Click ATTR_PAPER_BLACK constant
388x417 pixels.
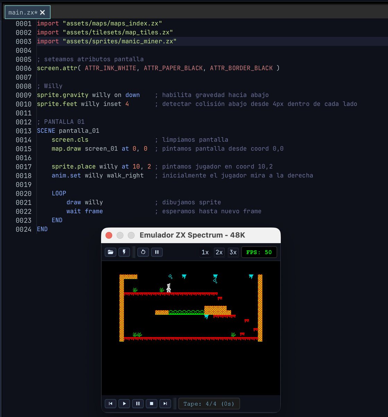pyautogui.click(x=173, y=68)
